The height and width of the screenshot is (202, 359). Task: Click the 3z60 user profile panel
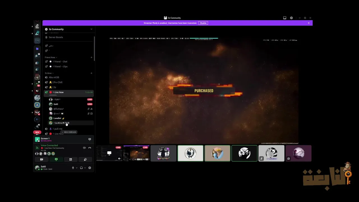(52, 168)
